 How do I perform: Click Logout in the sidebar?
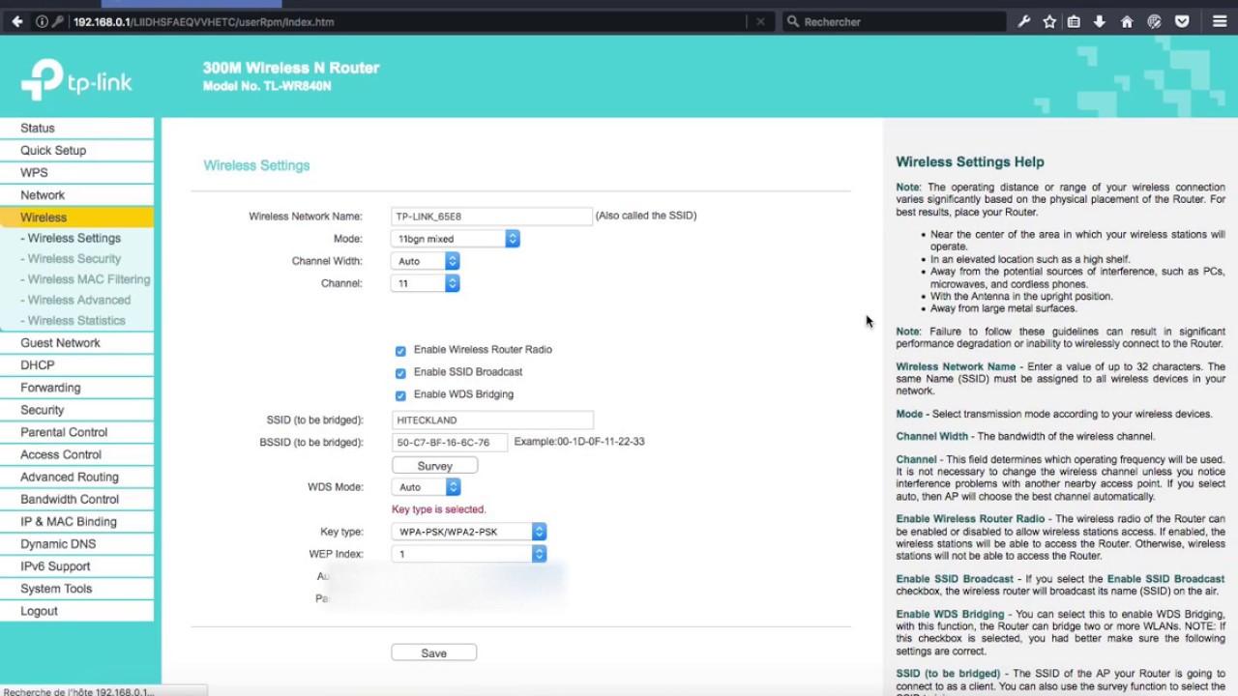76,611
